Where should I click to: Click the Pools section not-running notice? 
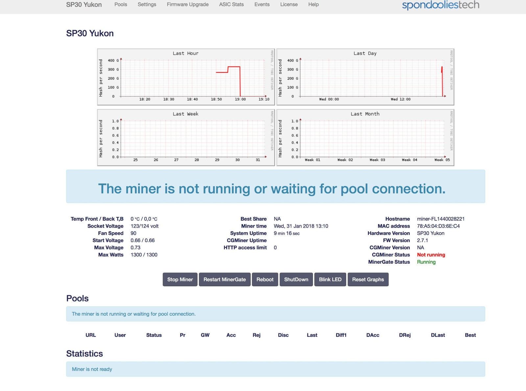click(275, 314)
